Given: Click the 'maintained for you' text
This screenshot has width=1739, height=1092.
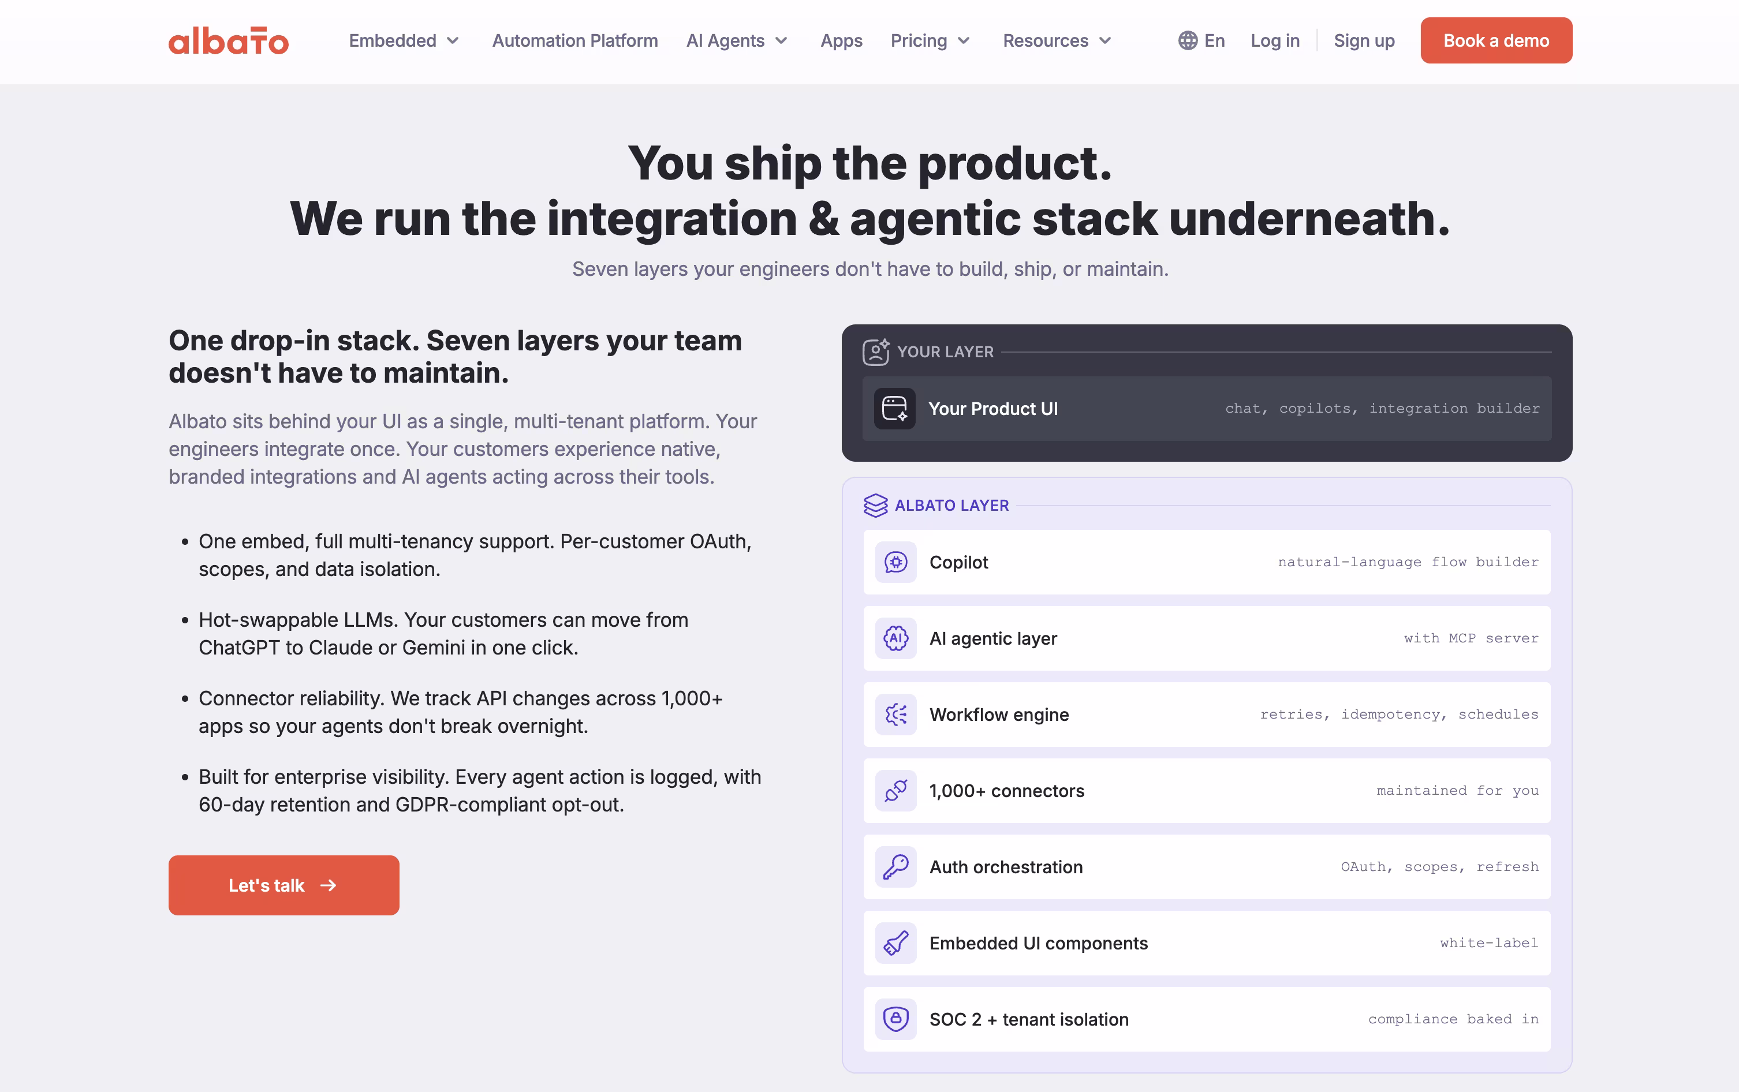Looking at the screenshot, I should [1457, 790].
